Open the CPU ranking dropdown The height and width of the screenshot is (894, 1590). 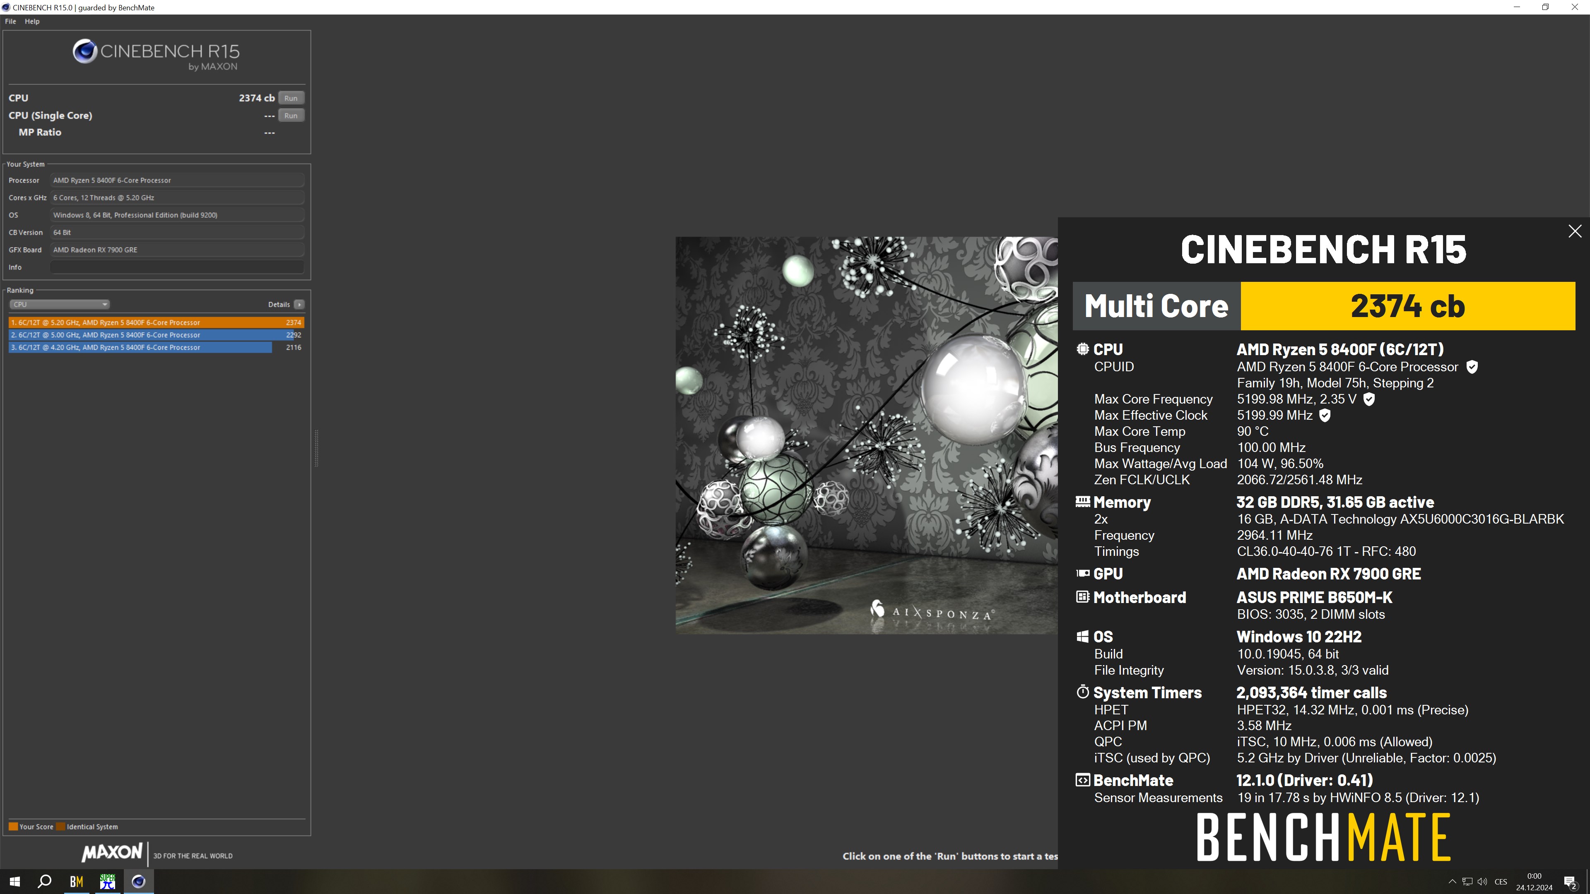59,304
